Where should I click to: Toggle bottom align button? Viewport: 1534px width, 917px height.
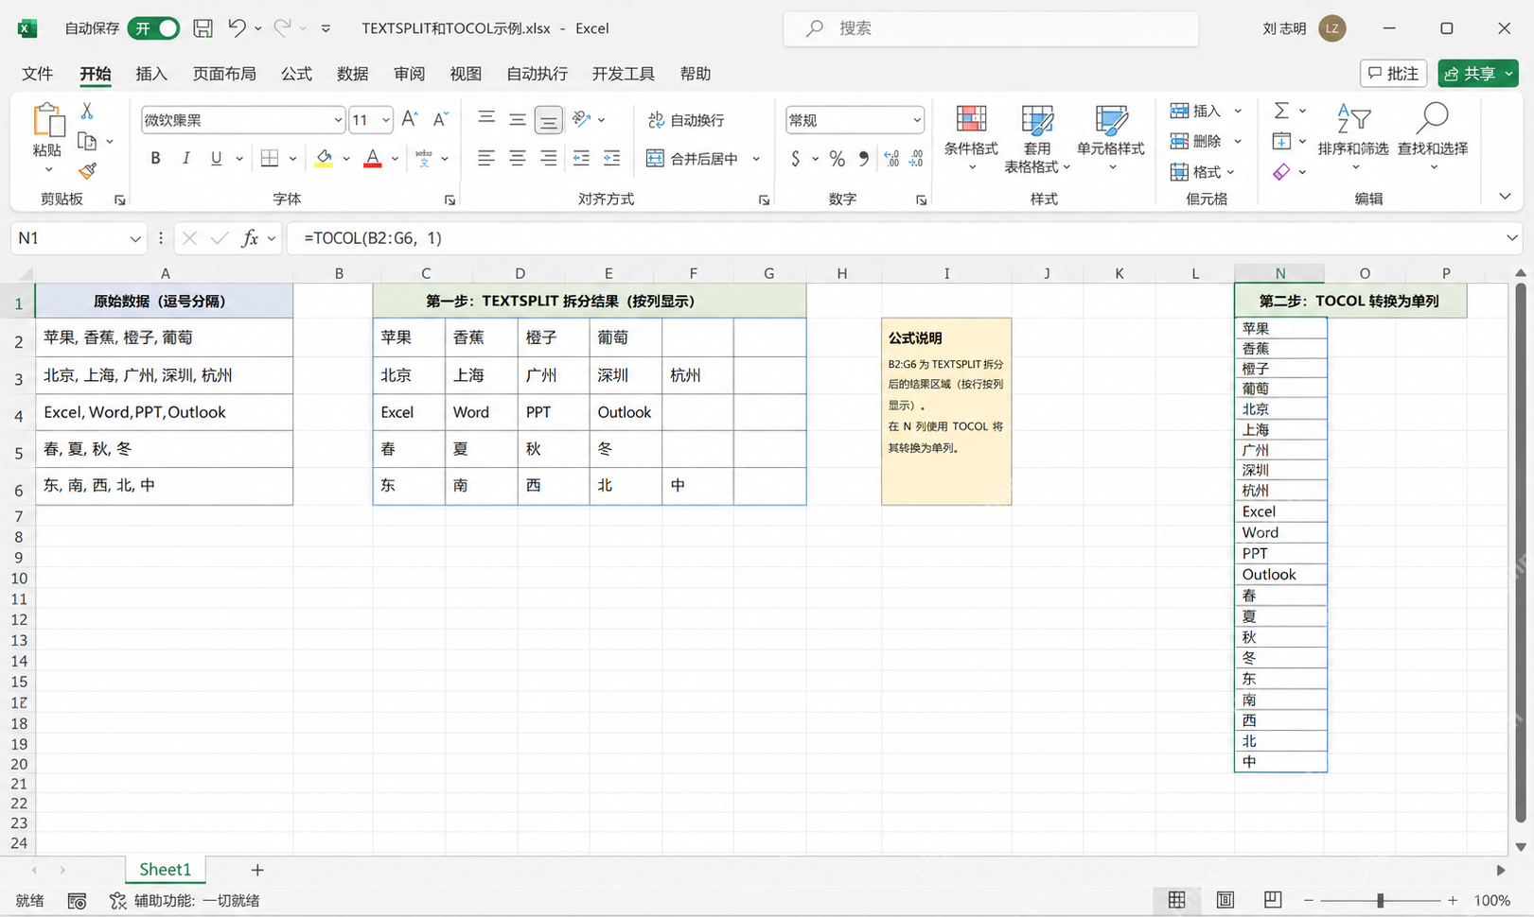548,119
